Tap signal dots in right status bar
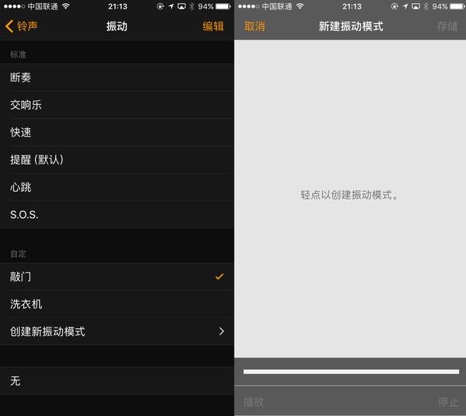This screenshot has height=416, width=466. tap(249, 6)
